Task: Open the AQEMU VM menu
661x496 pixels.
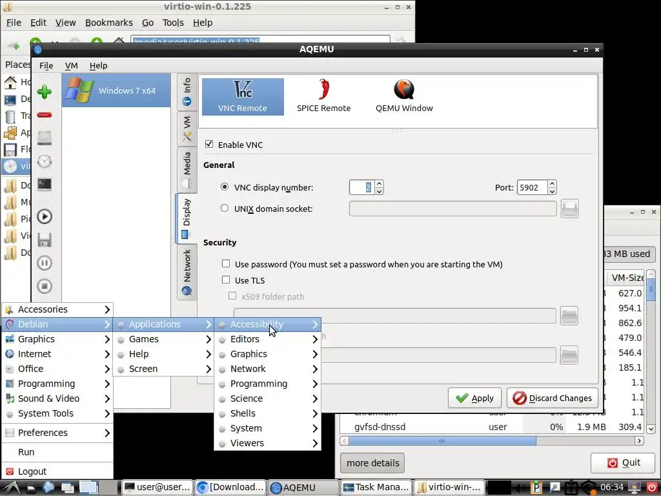Action: 71,65
